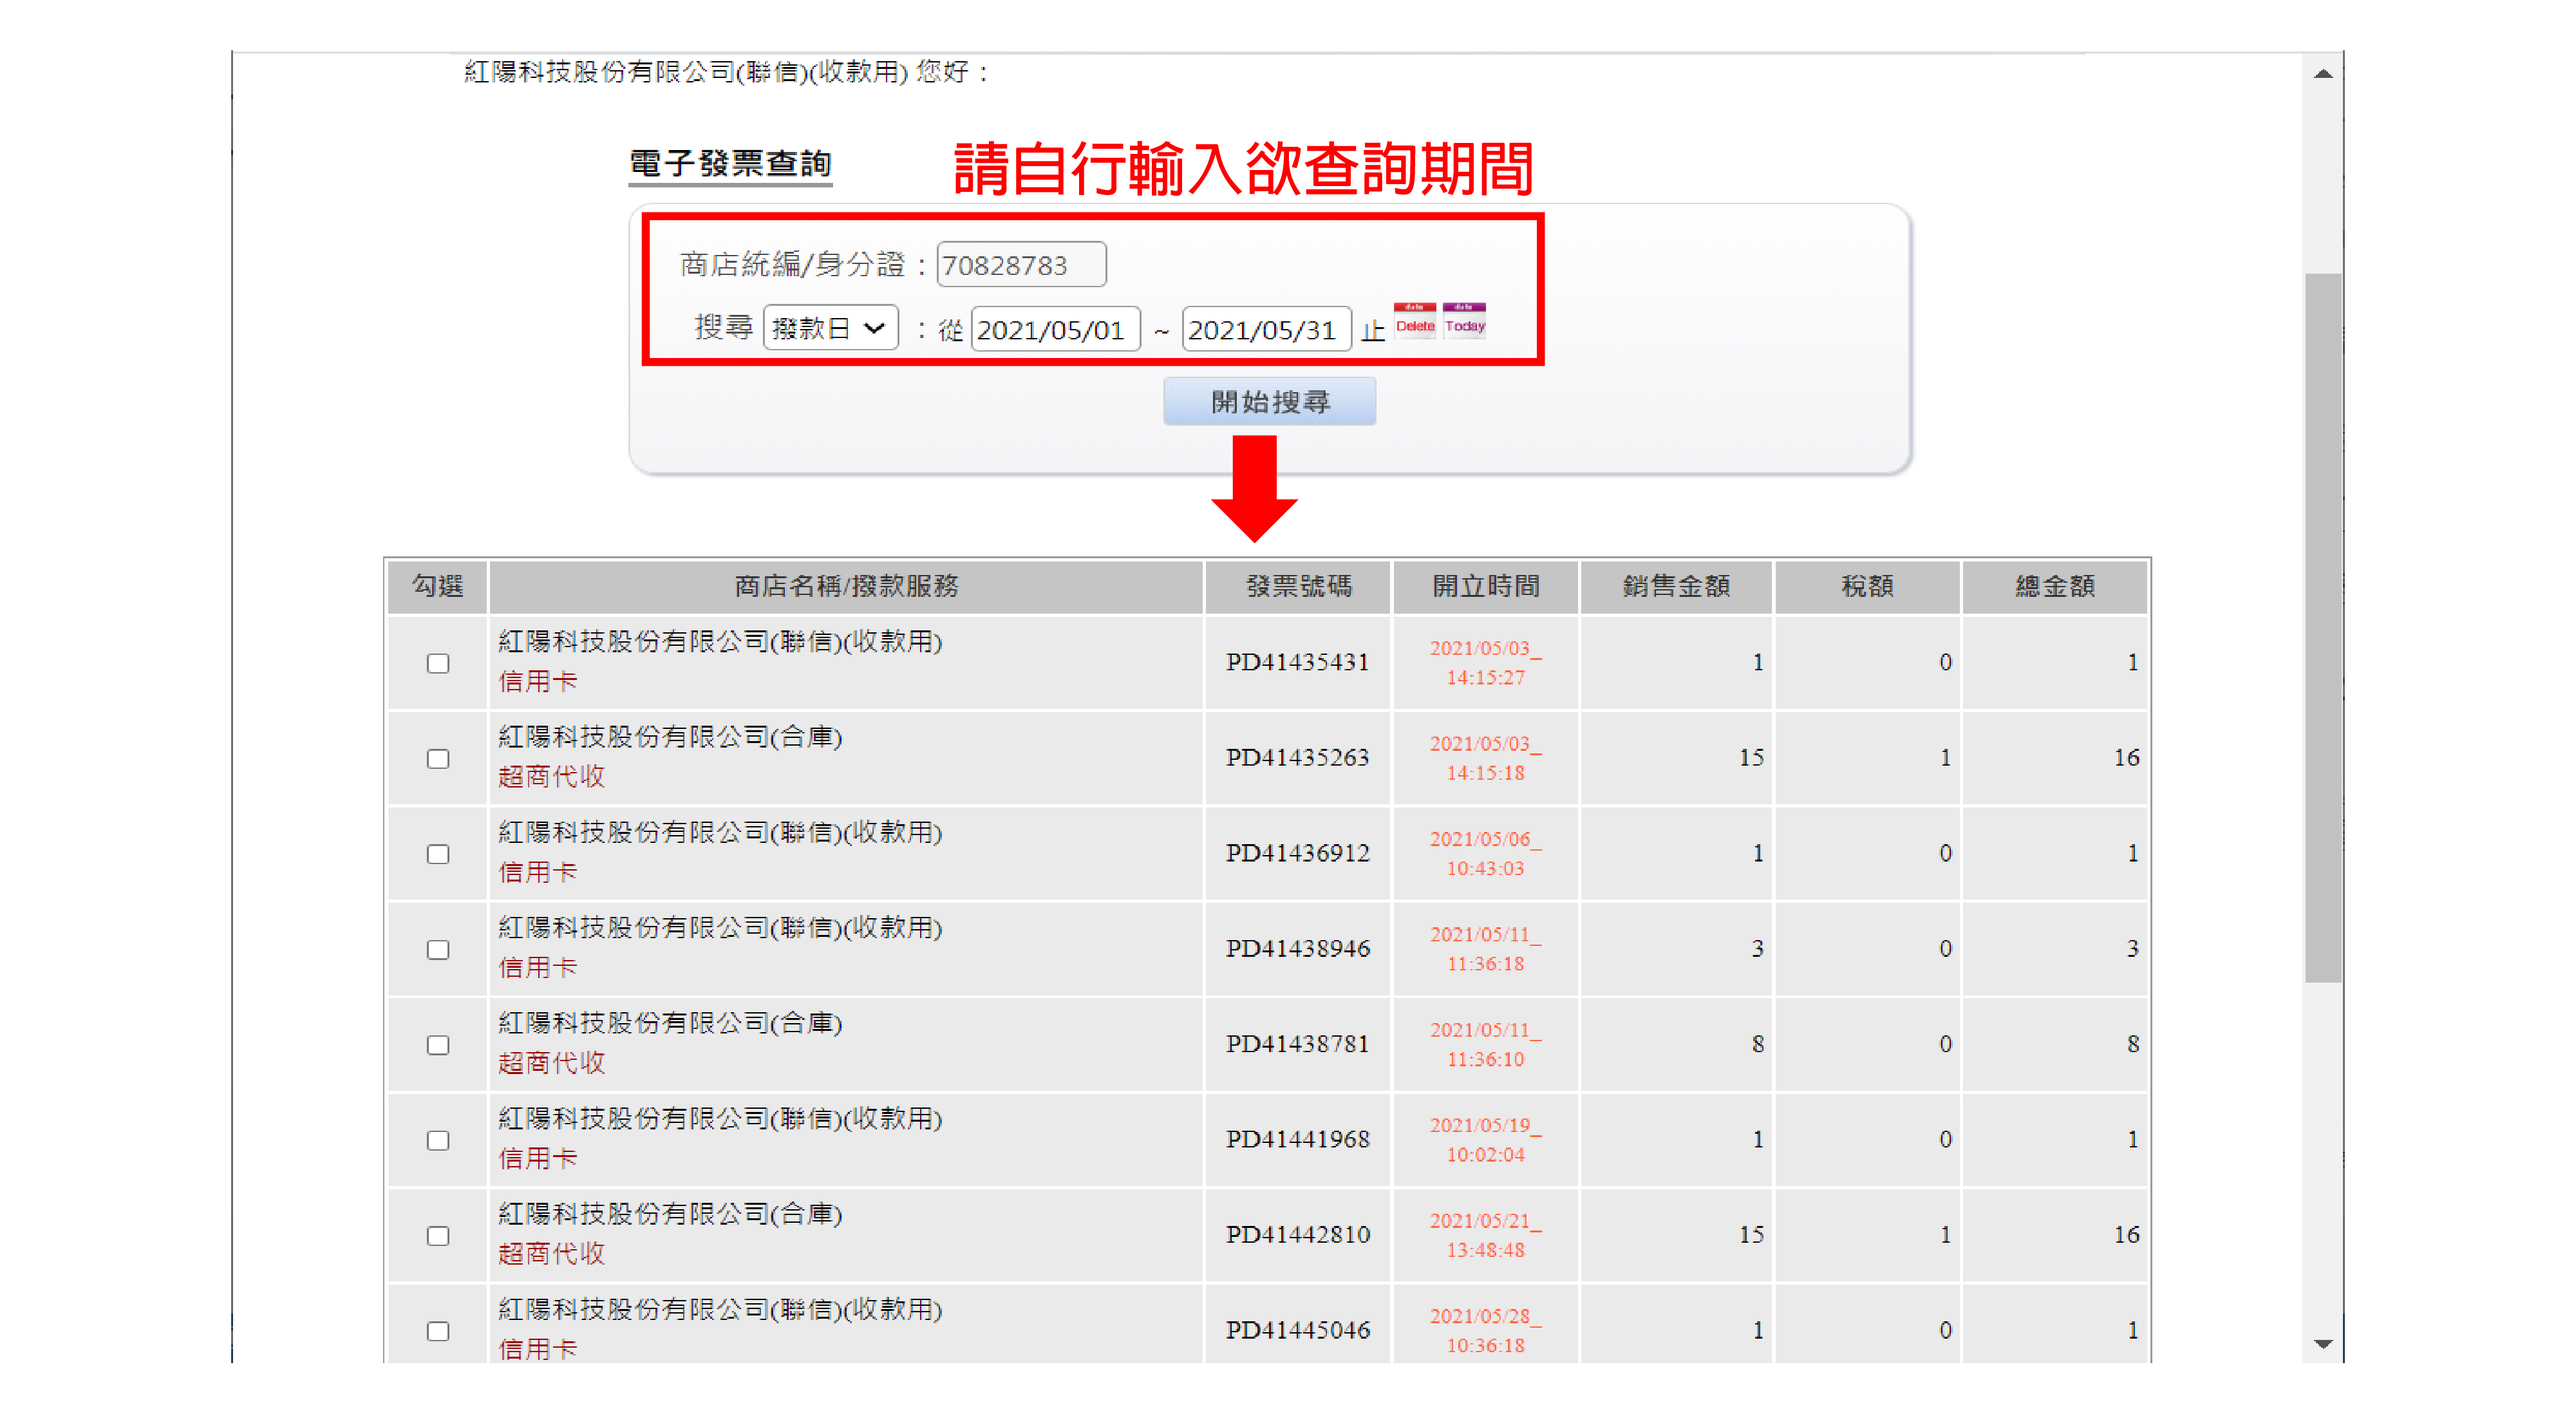Toggle checkbox for invoice PD41441968
Screen dimensions: 2576x1414
pyautogui.click(x=438, y=1140)
